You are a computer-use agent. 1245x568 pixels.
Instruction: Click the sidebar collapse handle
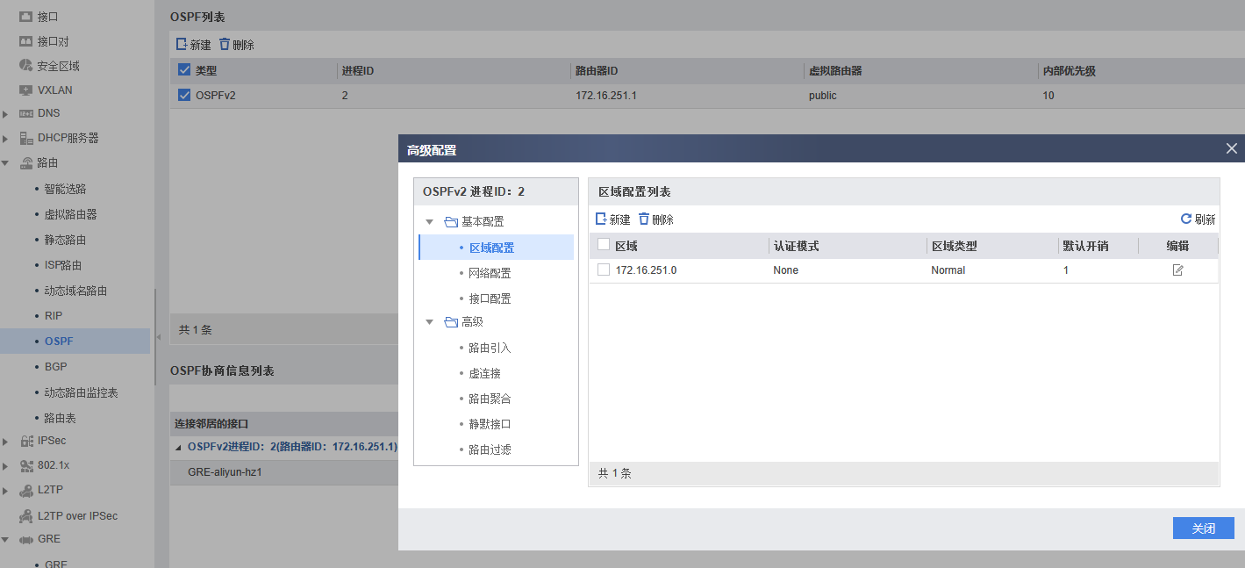click(159, 337)
